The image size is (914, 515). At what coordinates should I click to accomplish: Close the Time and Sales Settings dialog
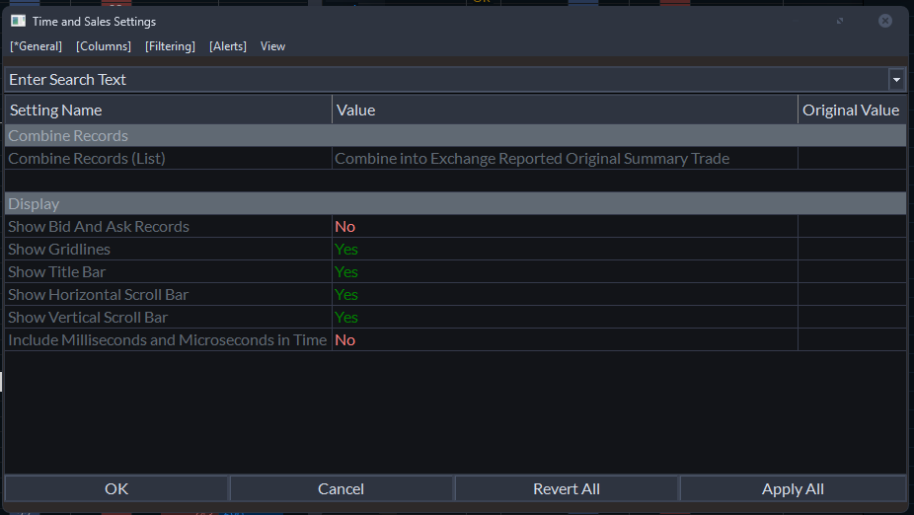tap(885, 21)
